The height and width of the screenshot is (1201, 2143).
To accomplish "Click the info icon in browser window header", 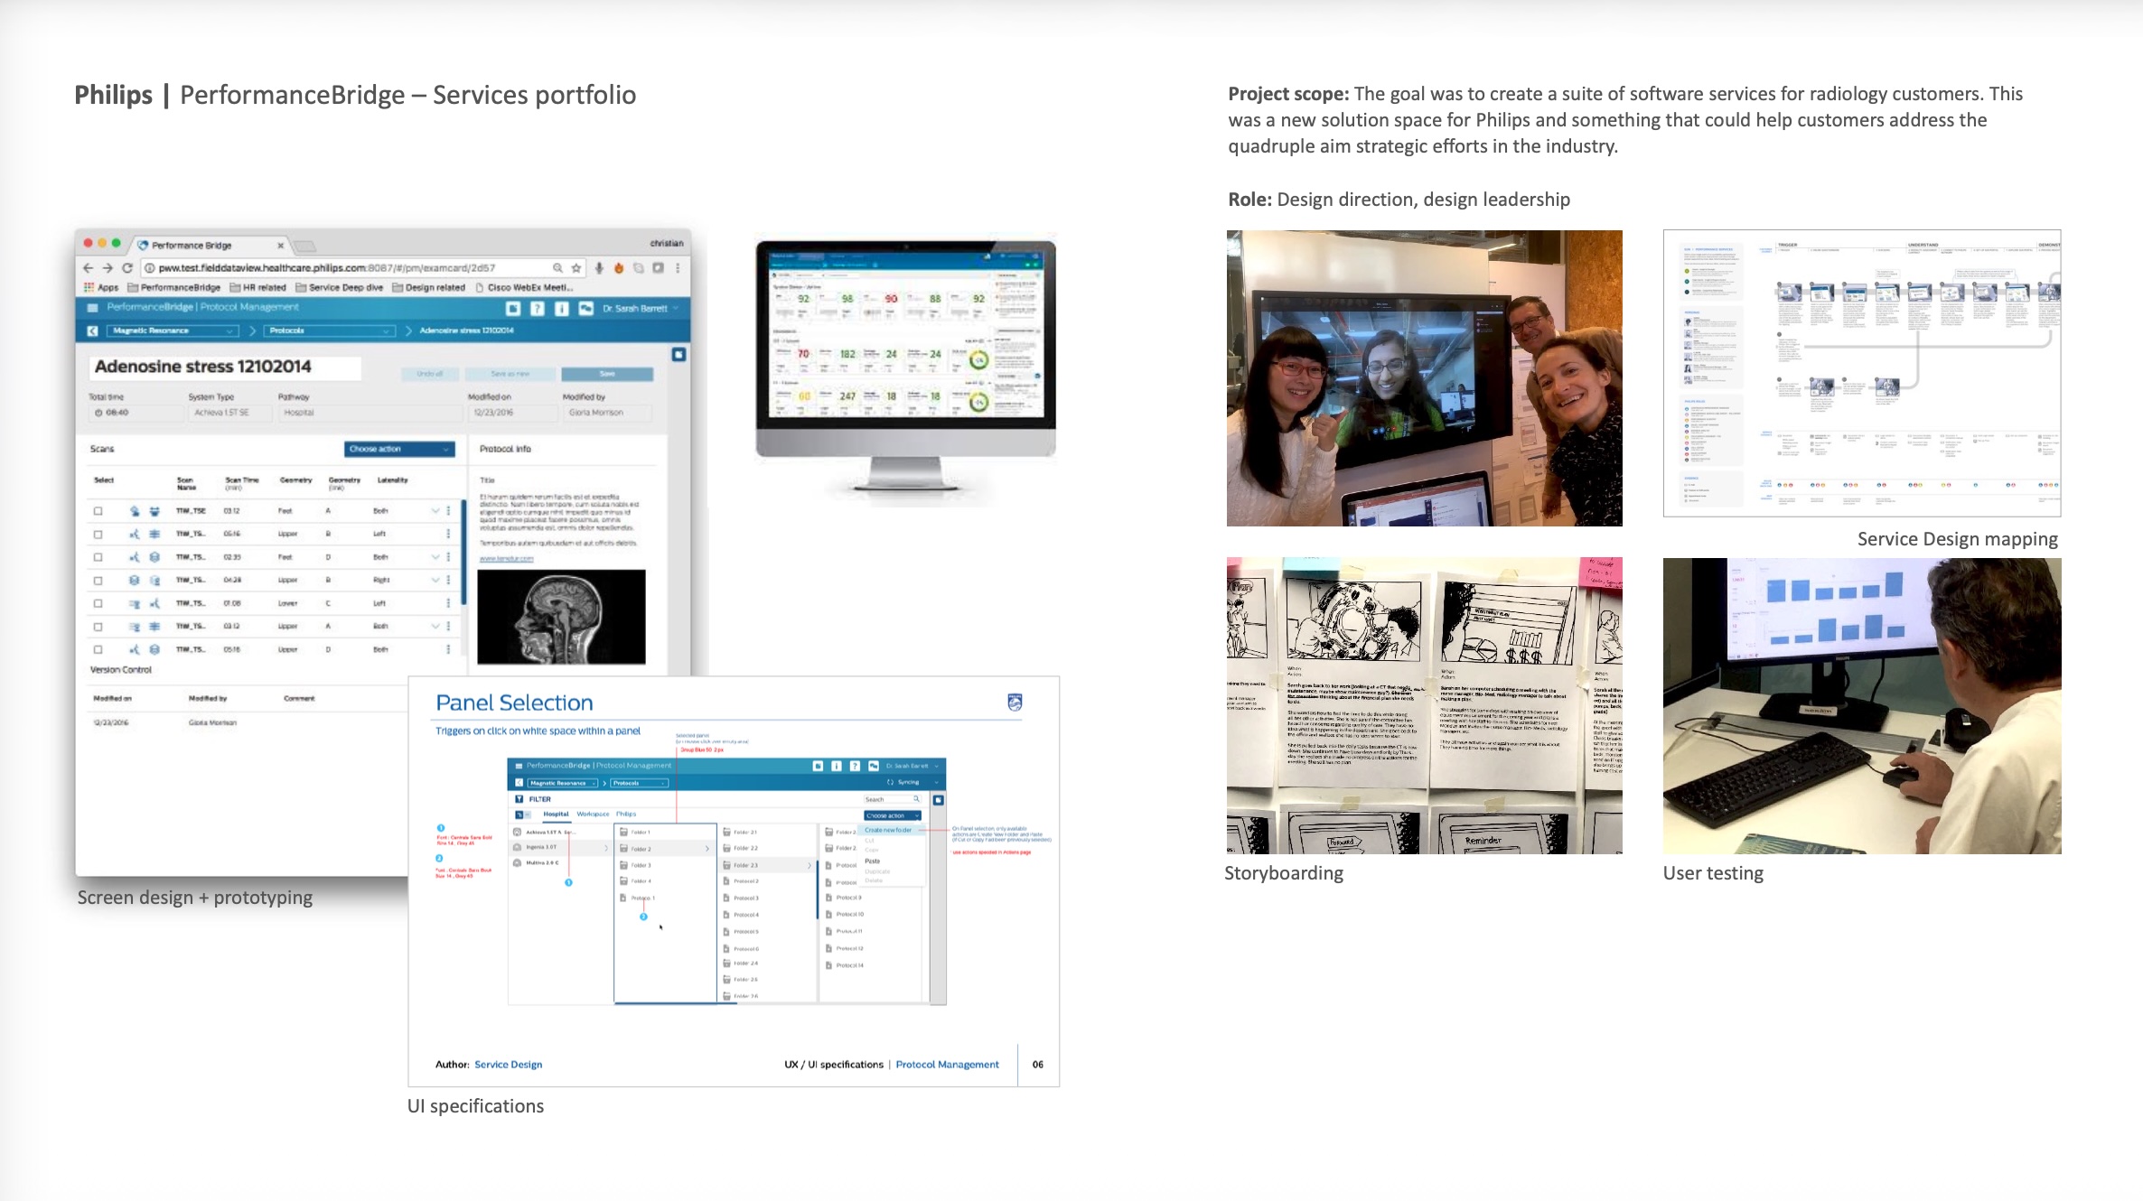I will tap(561, 309).
